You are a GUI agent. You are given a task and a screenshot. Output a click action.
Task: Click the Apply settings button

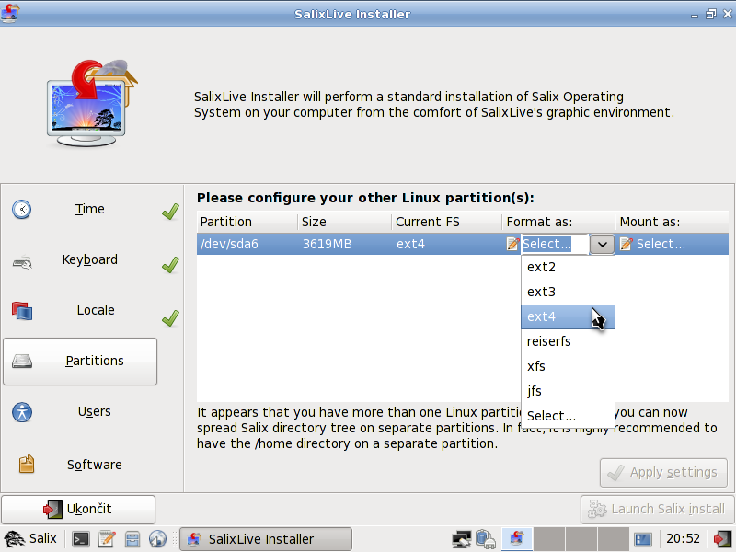[663, 473]
